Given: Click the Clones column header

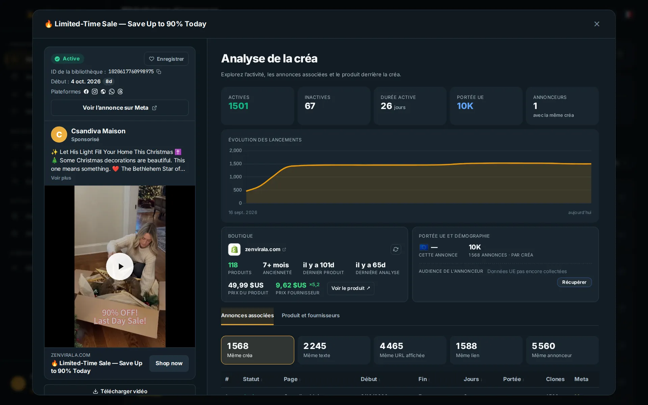Looking at the screenshot, I should click(555, 379).
